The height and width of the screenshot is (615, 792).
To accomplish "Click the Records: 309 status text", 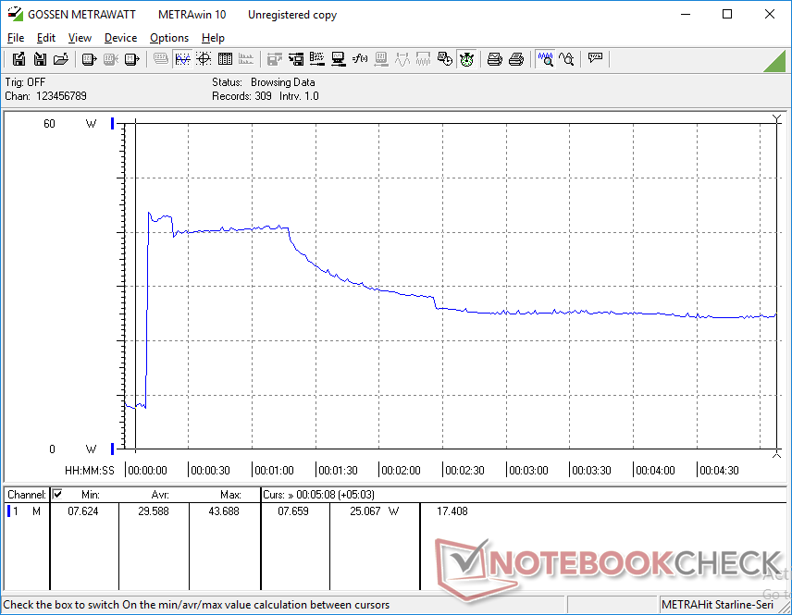I will 241,96.
